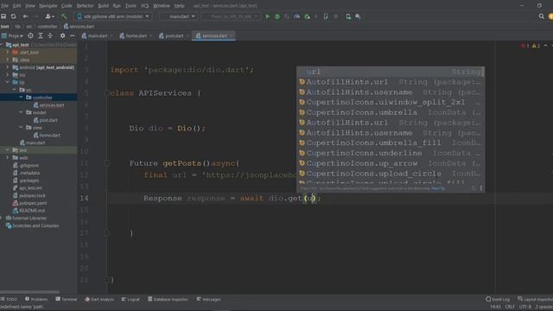Click the UTF-8 encoding in status bar
This screenshot has height=311, width=553.
click(x=524, y=307)
